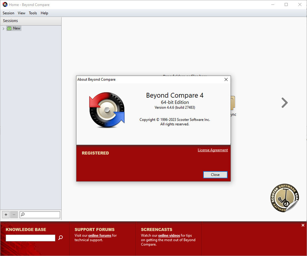This screenshot has width=307, height=256.
Task: Click the Beyond Compare title bar icon
Action: point(5,4)
